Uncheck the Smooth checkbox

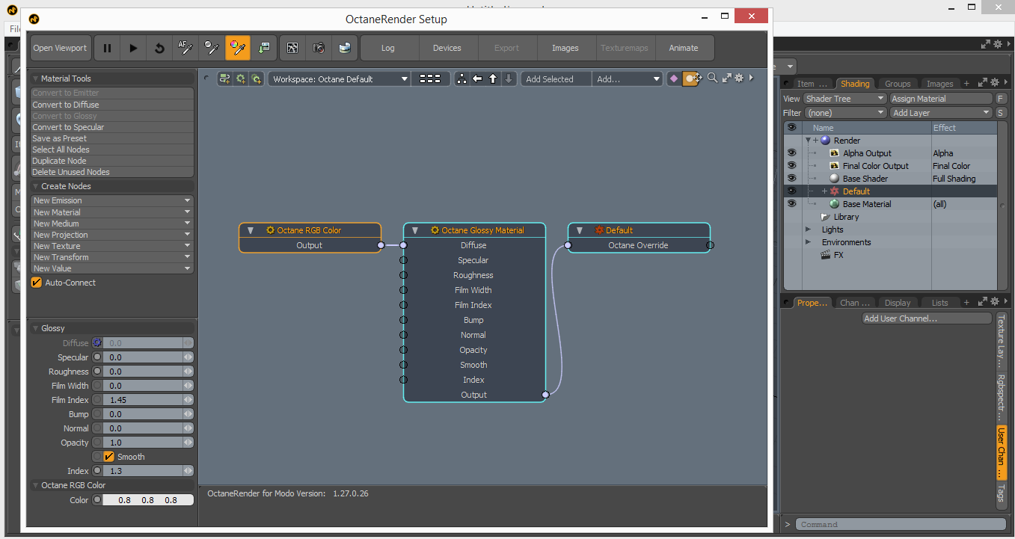click(109, 457)
